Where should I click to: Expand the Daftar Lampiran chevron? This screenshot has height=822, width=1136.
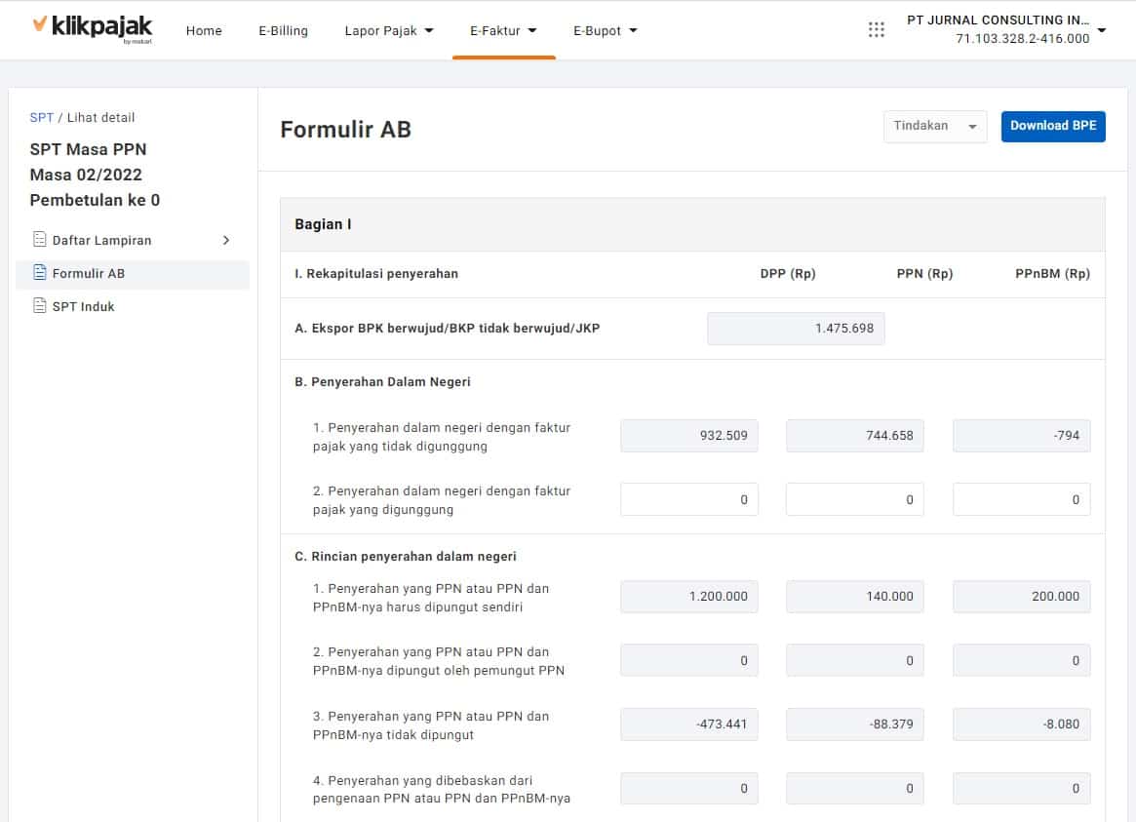pos(226,240)
